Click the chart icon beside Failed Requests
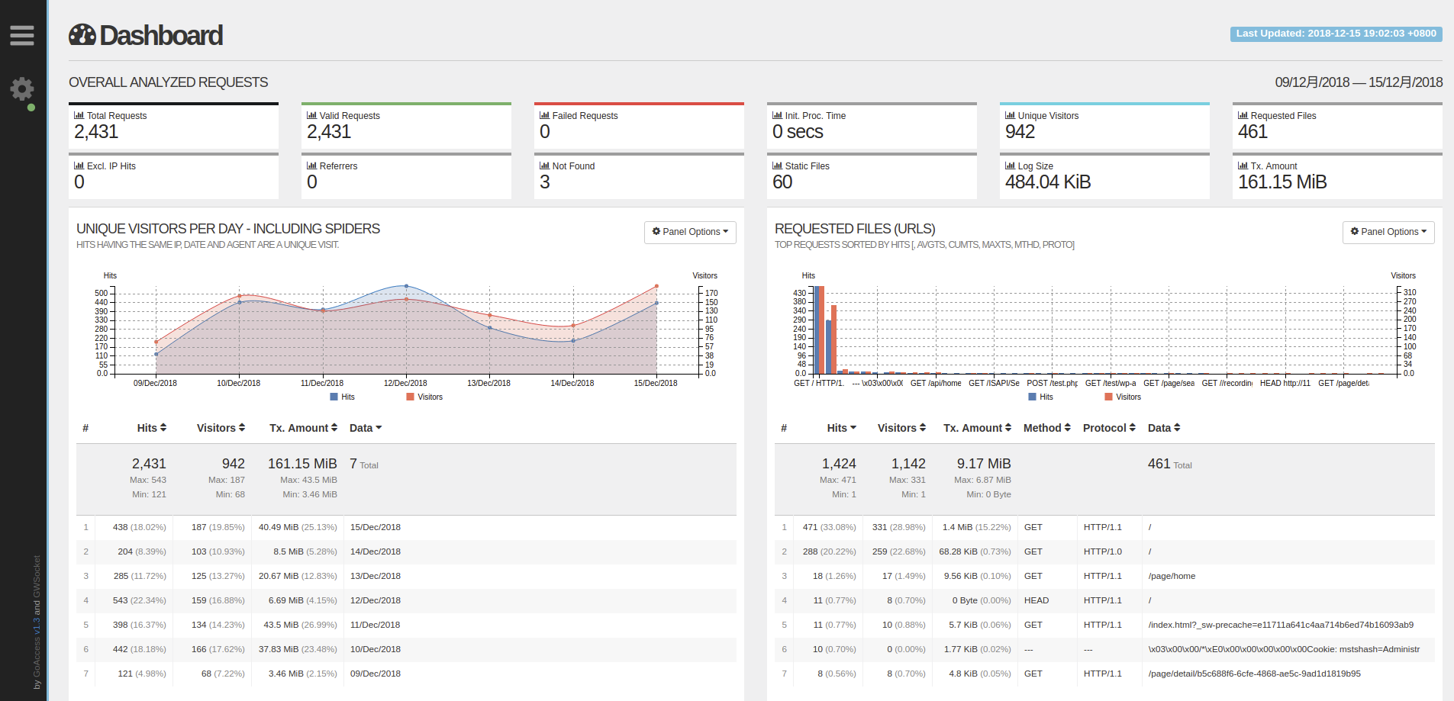Viewport: 1454px width, 701px height. tap(544, 114)
